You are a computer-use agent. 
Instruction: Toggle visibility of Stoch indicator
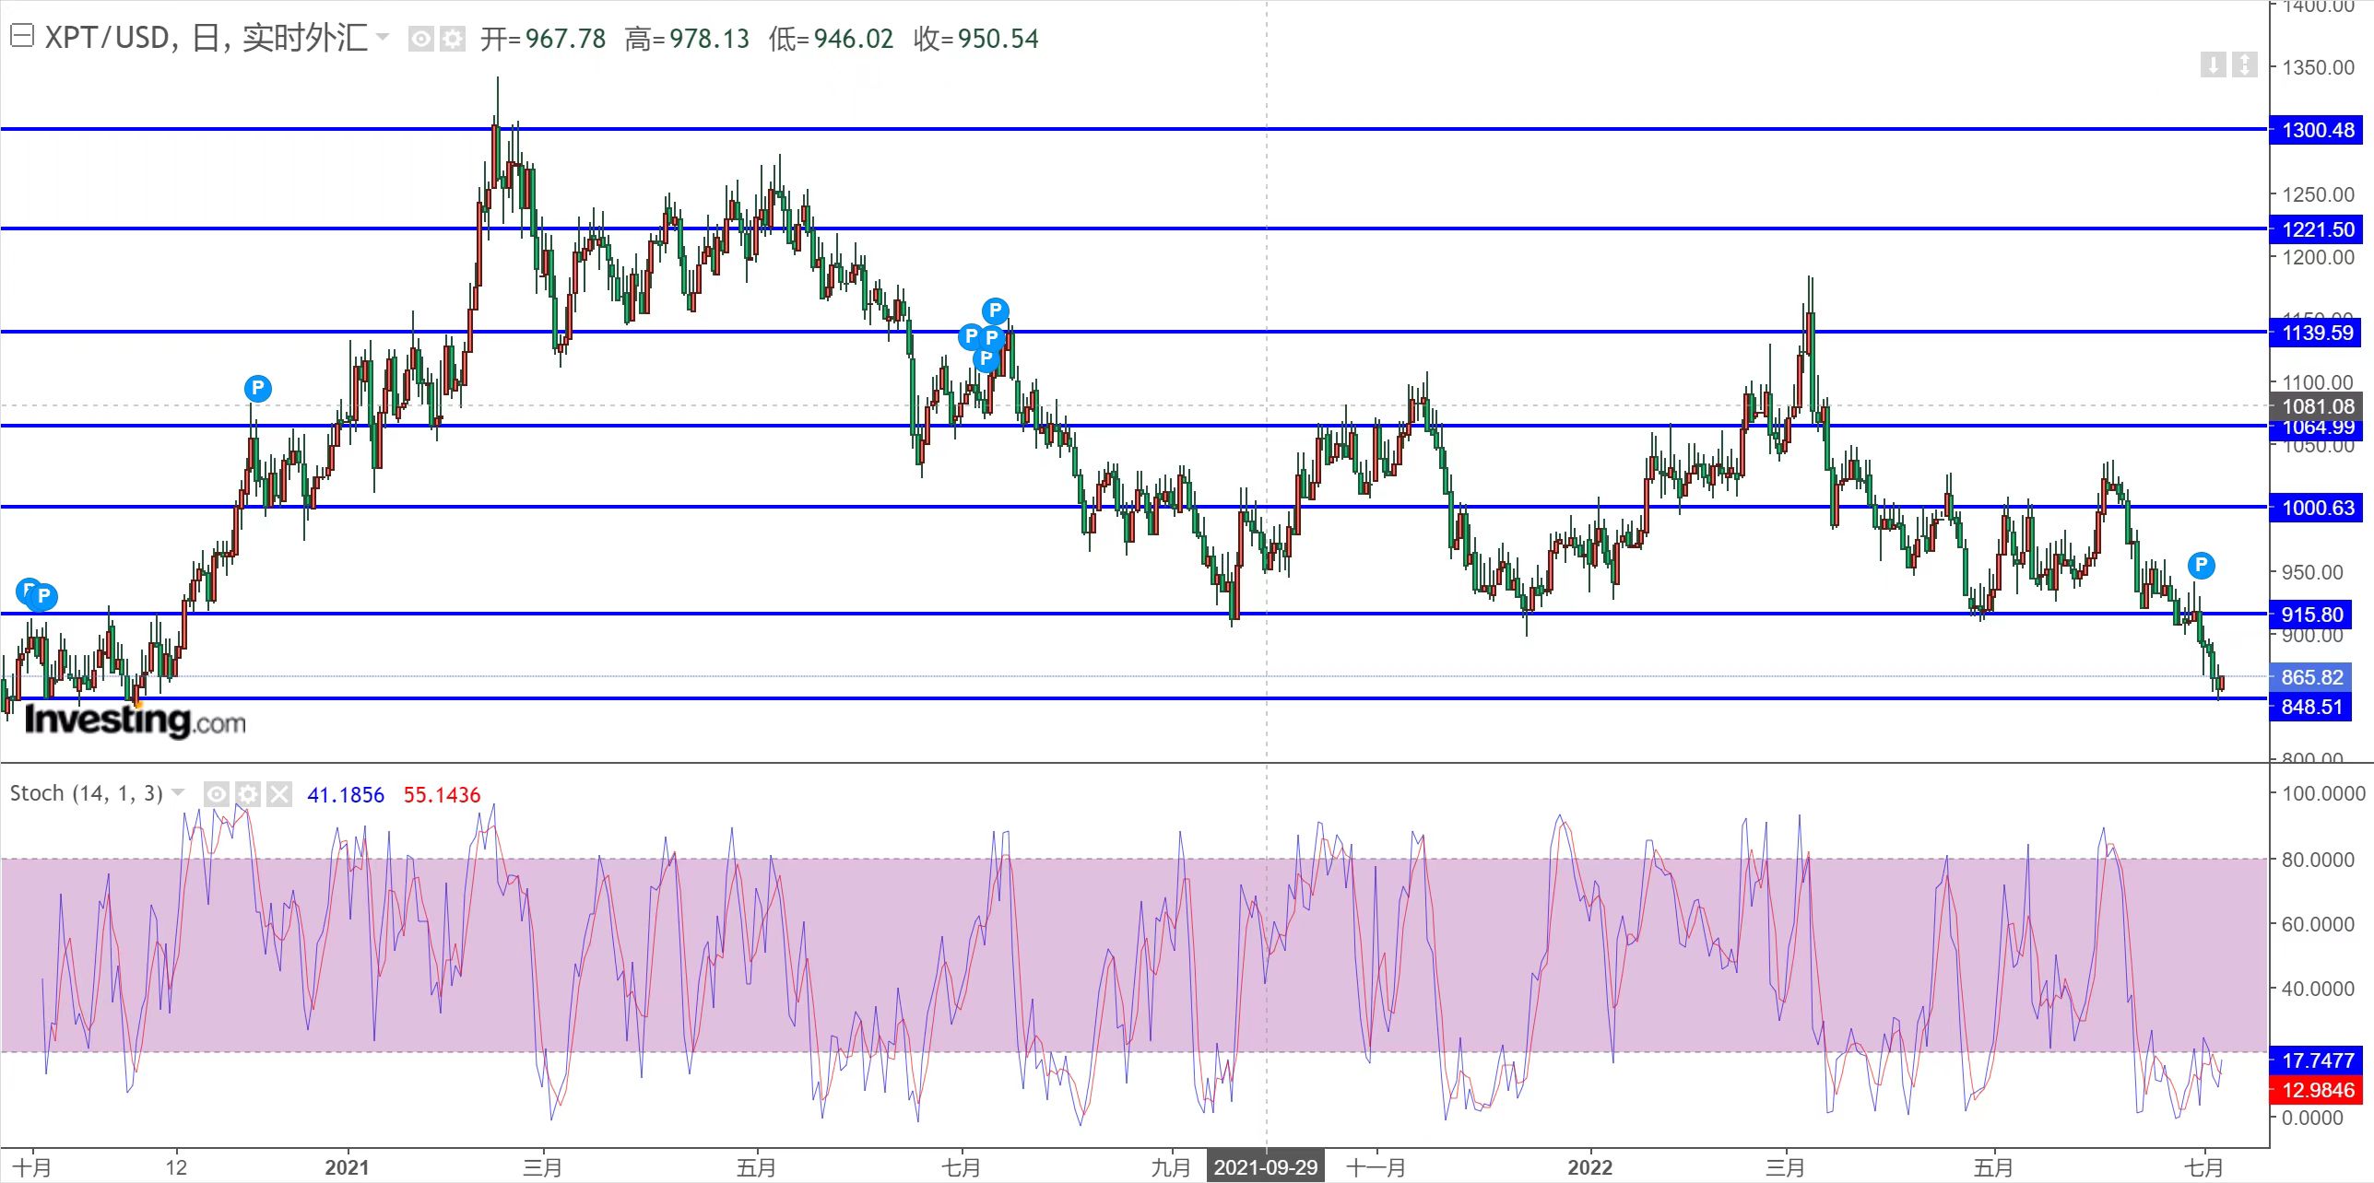coord(216,794)
